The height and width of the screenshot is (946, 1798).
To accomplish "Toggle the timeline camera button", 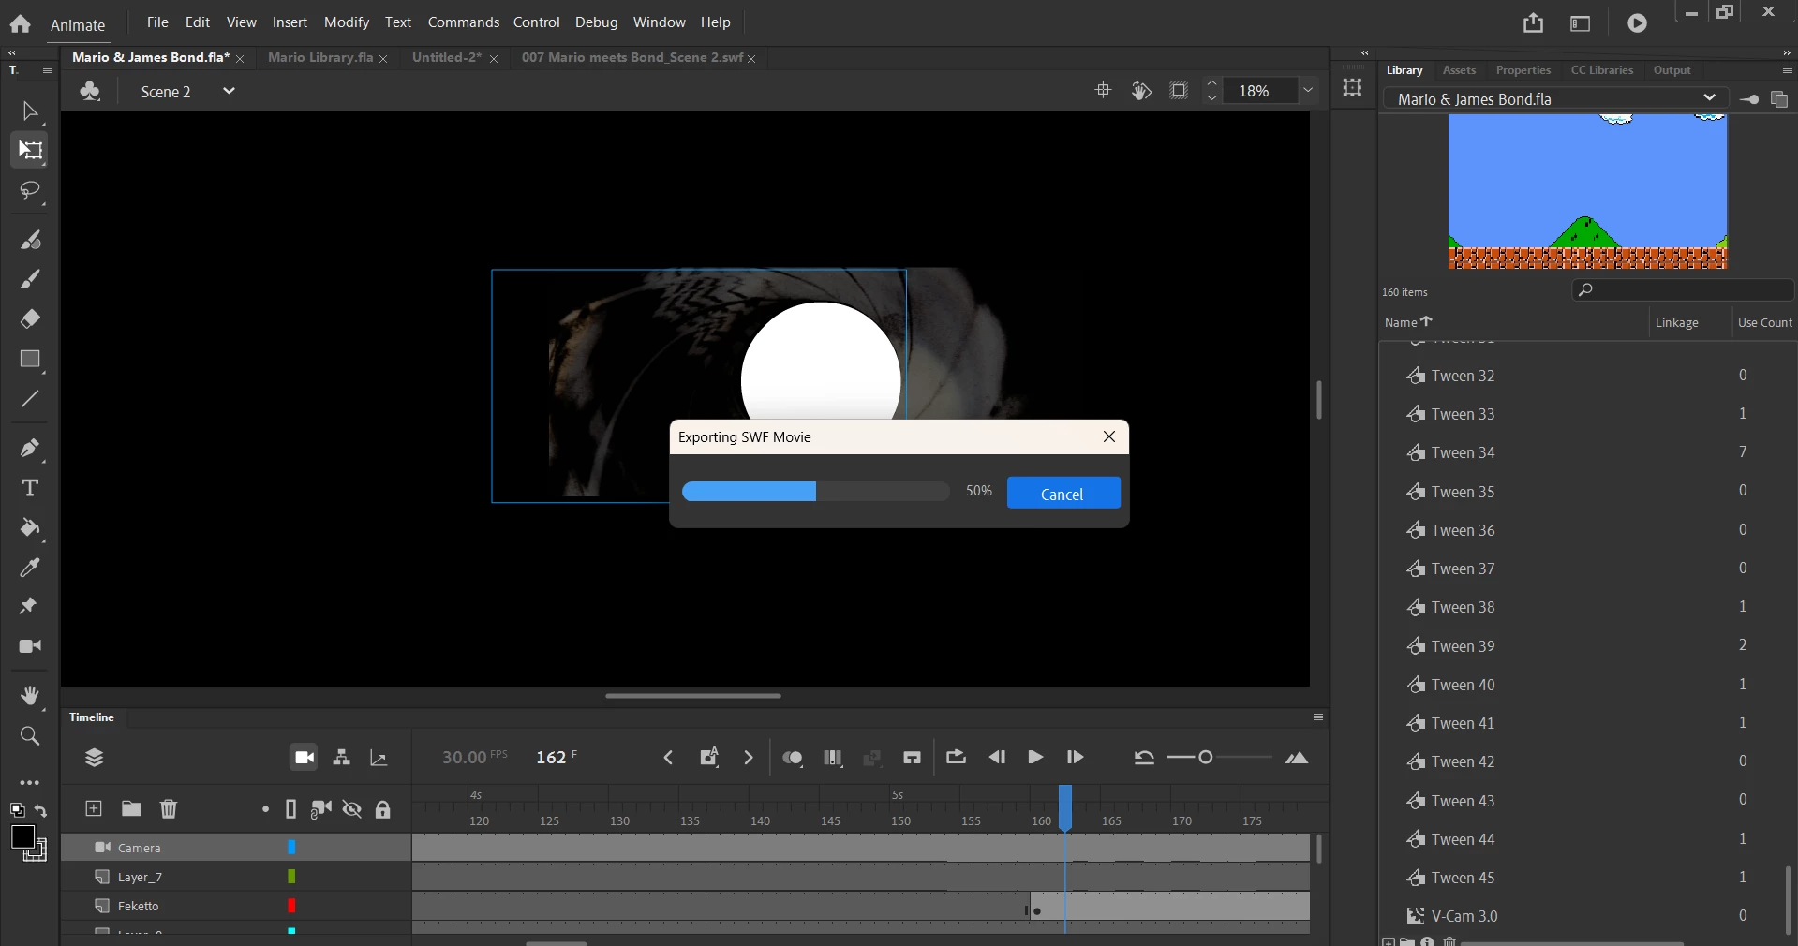I will (304, 758).
